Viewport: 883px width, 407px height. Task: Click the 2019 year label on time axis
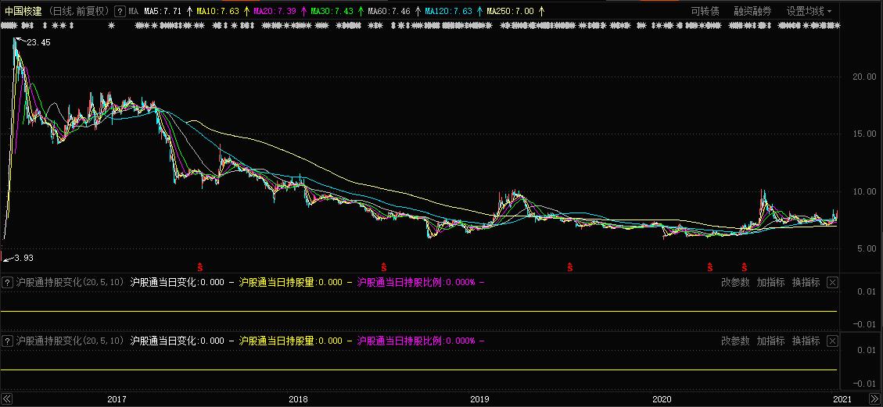coord(479,400)
